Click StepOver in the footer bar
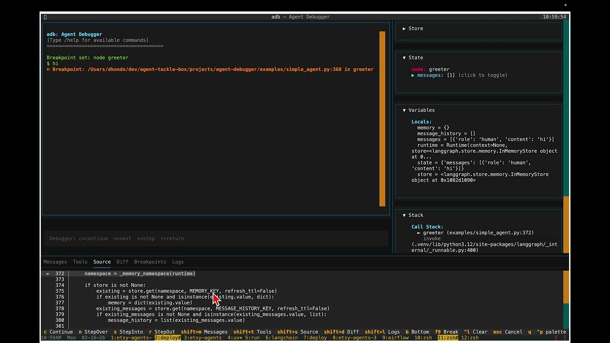 coord(93,332)
